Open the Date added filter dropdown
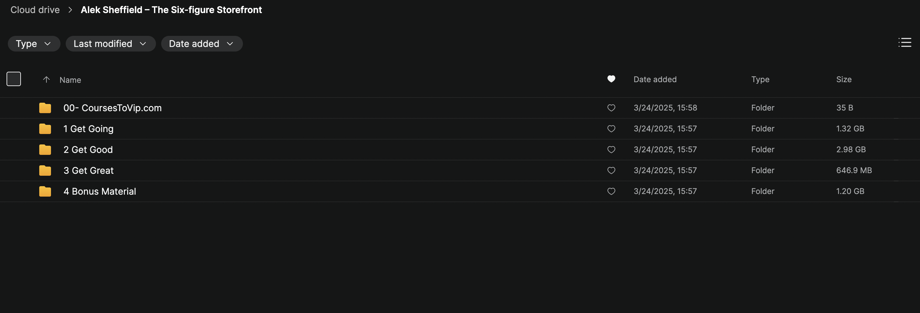 201,43
